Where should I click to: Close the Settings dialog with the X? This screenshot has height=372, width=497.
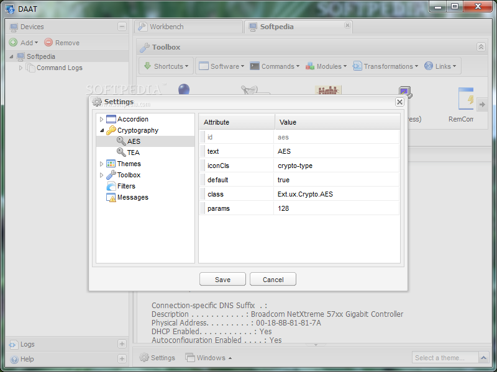tap(399, 102)
